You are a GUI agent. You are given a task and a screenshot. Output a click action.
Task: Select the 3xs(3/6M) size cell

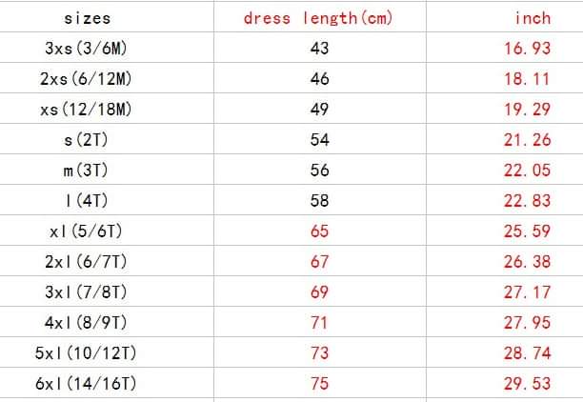pyautogui.click(x=88, y=48)
